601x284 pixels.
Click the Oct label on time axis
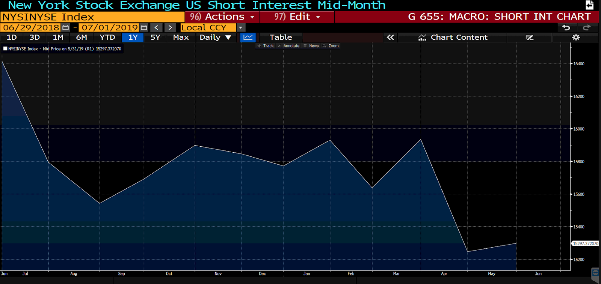pyautogui.click(x=169, y=274)
